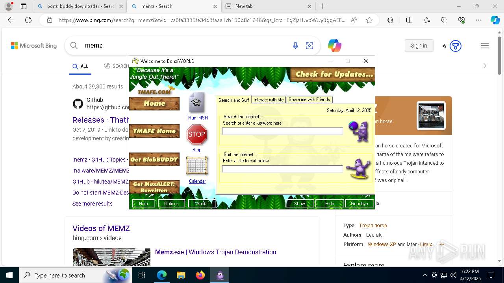The width and height of the screenshot is (504, 283).
Task: Open Task View on taskbar
Action: click(x=142, y=275)
